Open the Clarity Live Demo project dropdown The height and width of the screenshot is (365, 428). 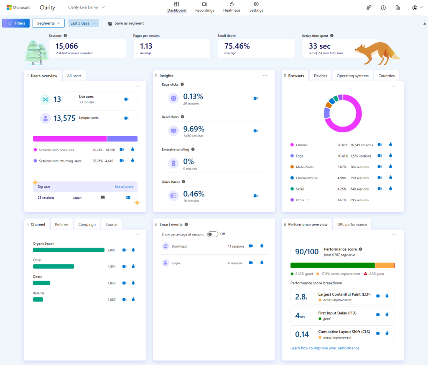pyautogui.click(x=87, y=8)
